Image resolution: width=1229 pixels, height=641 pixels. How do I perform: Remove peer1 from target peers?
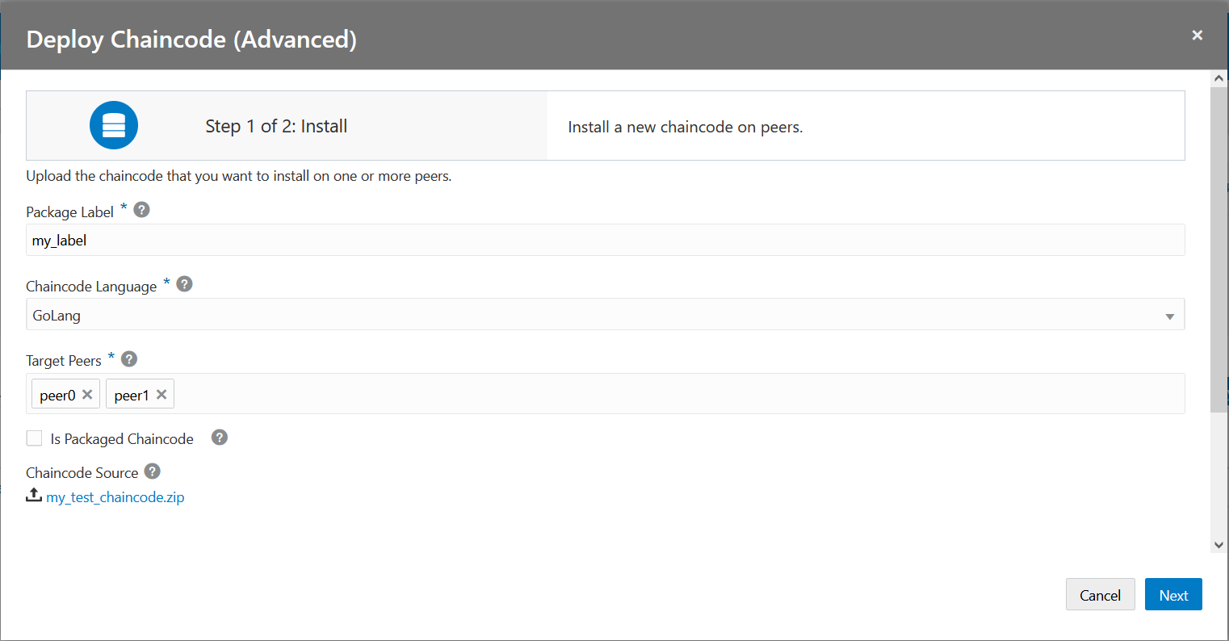(x=161, y=395)
